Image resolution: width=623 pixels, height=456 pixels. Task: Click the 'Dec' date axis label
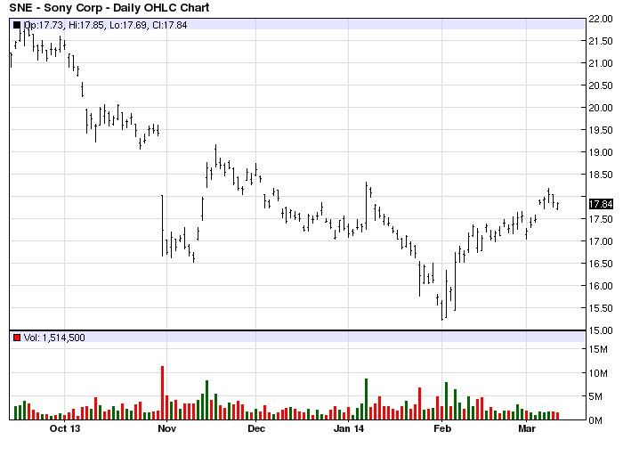click(x=256, y=428)
